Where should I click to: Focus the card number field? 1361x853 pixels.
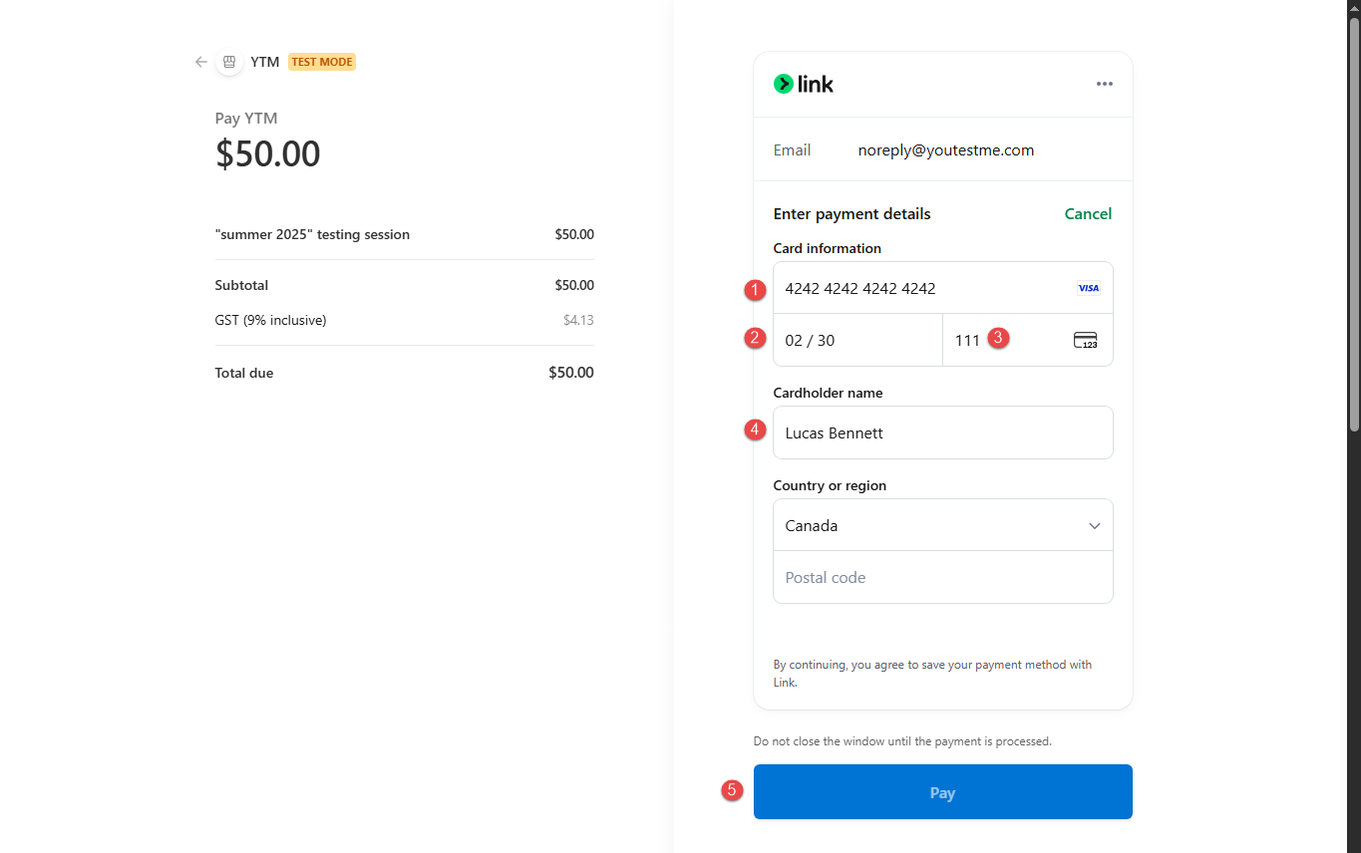[x=917, y=288]
